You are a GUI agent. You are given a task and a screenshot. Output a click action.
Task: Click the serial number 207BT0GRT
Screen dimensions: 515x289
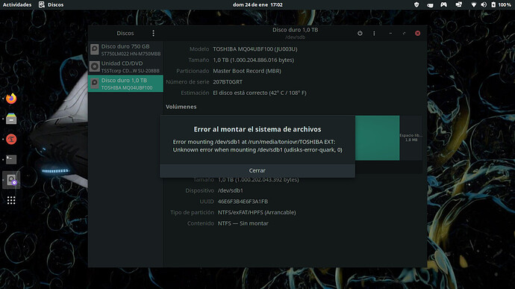(228, 82)
